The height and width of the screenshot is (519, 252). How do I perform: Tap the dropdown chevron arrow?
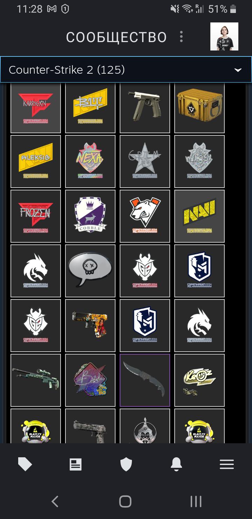point(238,70)
